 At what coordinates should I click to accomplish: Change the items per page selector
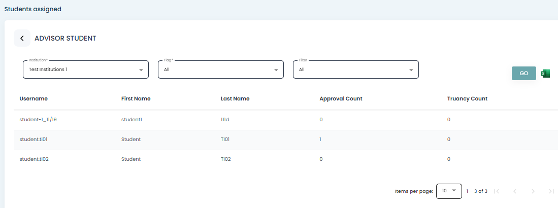(x=449, y=191)
